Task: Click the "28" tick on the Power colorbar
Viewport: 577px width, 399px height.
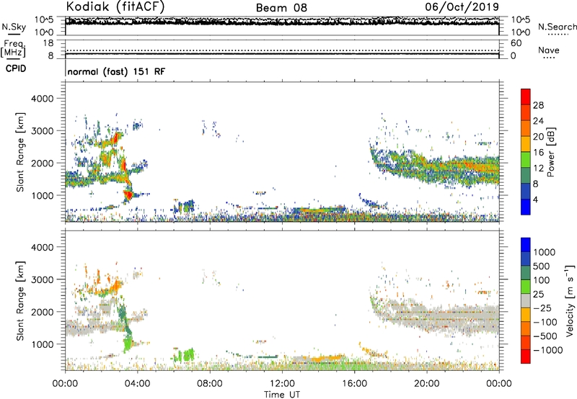Action: point(538,105)
